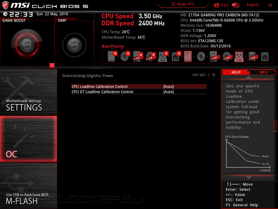Click the Game Boost question mark help icon
278x209 pixels.
(52, 65)
